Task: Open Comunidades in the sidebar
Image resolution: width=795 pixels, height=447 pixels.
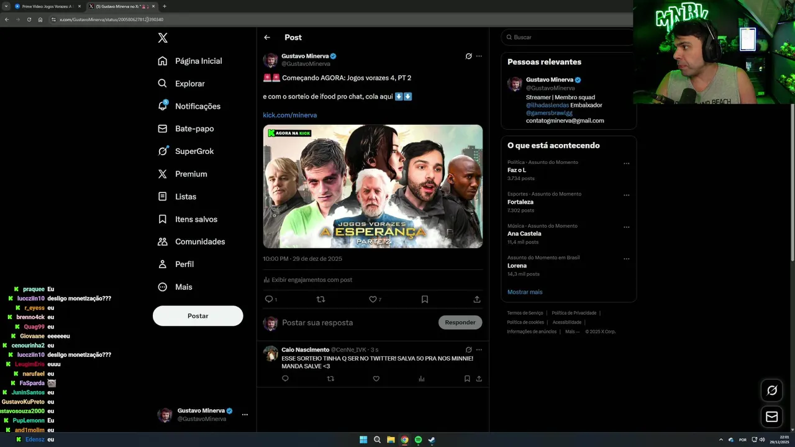Action: pos(191,242)
